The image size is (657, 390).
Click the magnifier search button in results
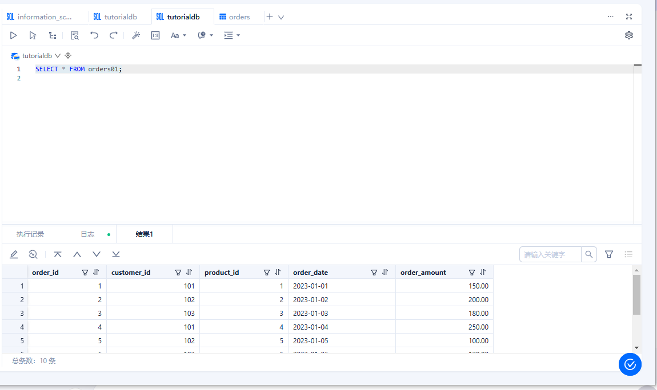(x=588, y=254)
